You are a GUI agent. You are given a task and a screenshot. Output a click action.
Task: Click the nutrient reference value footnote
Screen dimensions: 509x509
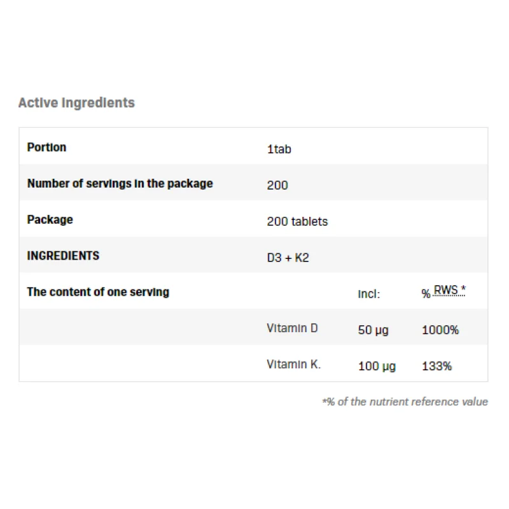pos(405,401)
